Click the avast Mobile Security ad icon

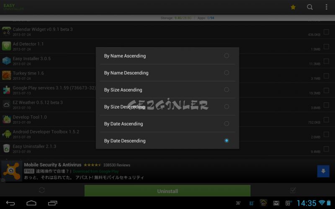12,171
